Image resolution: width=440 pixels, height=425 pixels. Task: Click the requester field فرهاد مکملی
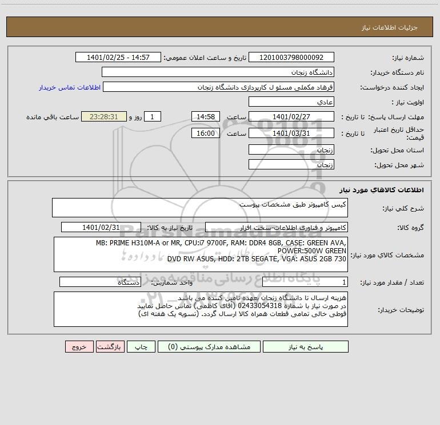coord(218,87)
